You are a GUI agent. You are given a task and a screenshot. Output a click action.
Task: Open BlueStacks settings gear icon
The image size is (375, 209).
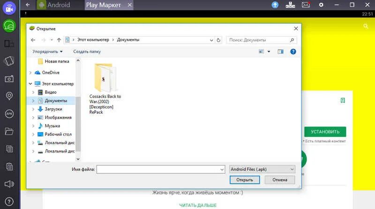[321, 5]
